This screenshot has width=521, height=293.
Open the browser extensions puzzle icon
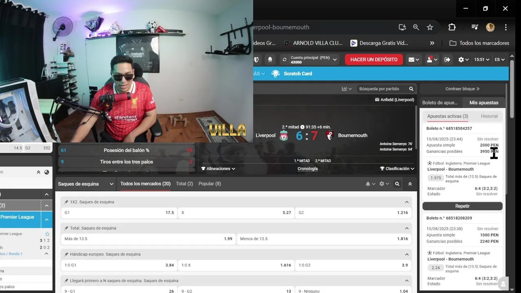pos(452,27)
